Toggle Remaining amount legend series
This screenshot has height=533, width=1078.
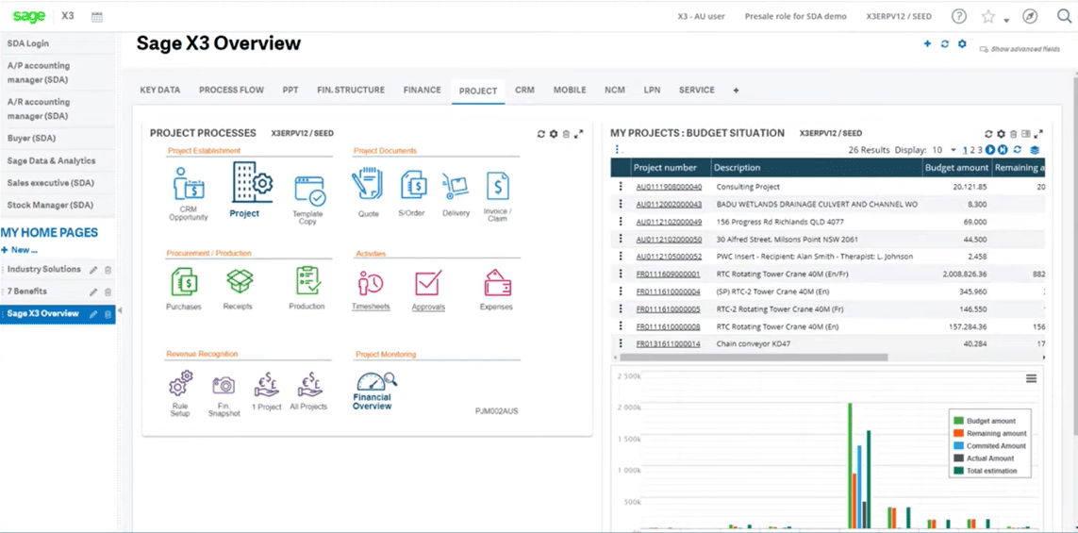pyautogui.click(x=990, y=433)
